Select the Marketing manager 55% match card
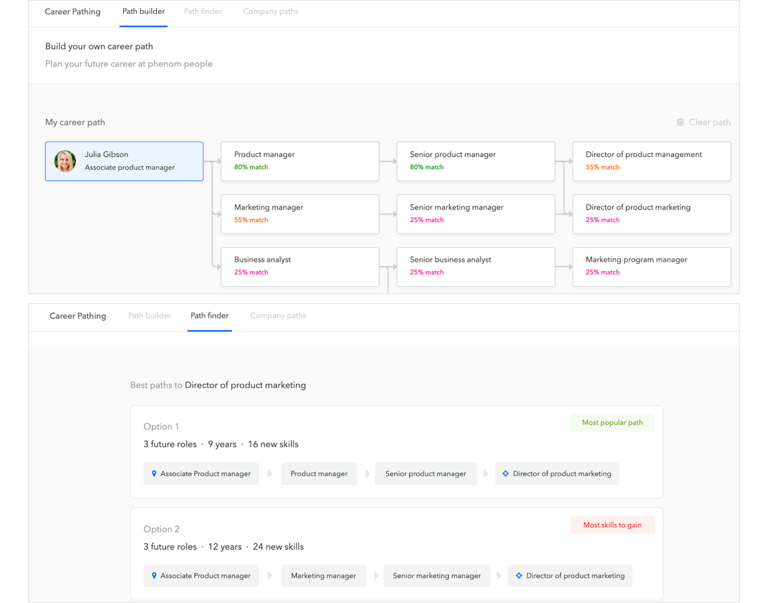Viewport: 768px width, 603px height. coord(299,214)
